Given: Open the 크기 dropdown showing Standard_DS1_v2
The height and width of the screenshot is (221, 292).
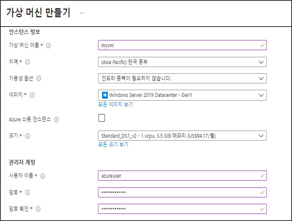Looking at the screenshot, I should click(182, 136).
